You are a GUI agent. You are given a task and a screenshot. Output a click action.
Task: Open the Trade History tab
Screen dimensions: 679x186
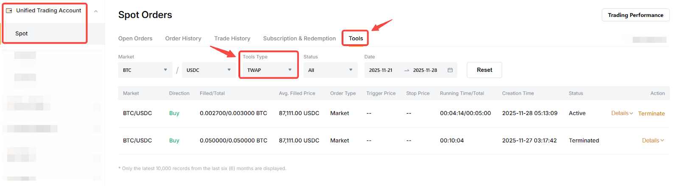pyautogui.click(x=232, y=38)
